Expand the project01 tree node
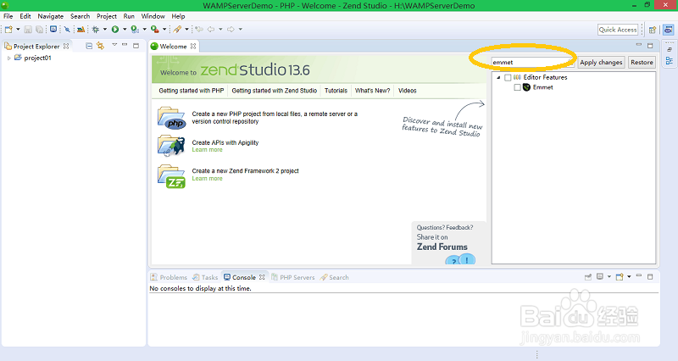678x361 pixels. [x=9, y=58]
